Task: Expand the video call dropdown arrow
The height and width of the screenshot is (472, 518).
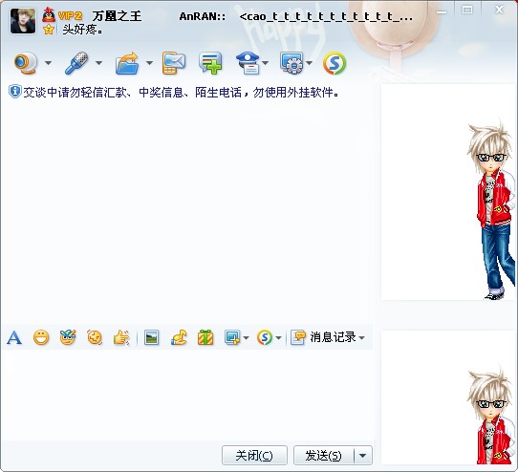Action: [48, 62]
